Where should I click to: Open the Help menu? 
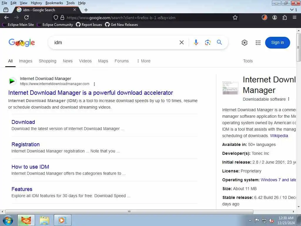click(82, 3)
